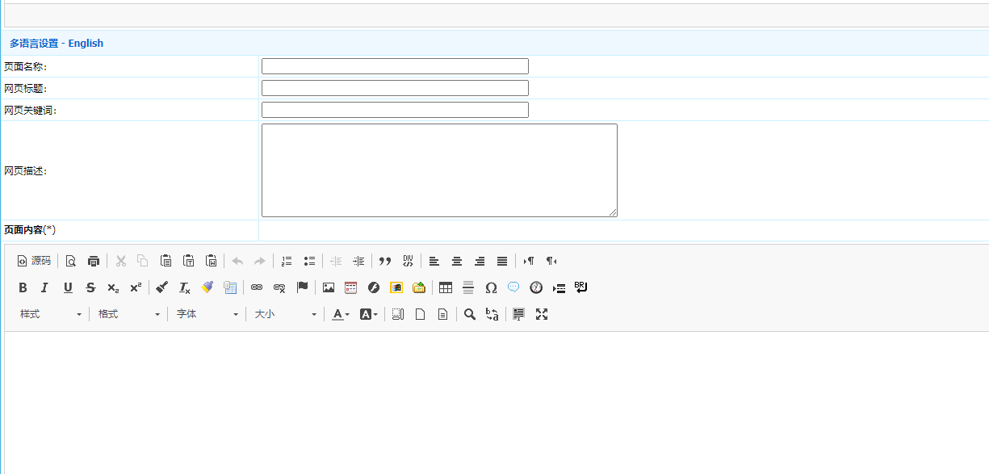Expand the 大小 font size dropdown
The height and width of the screenshot is (474, 989).
point(286,314)
